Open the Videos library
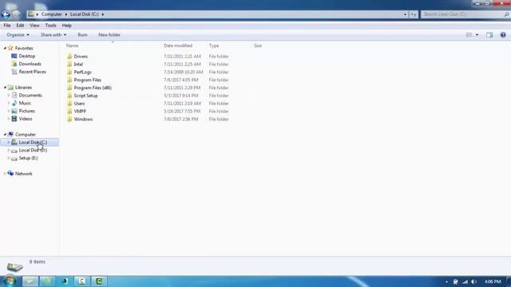This screenshot has height=287, width=511. coord(26,119)
